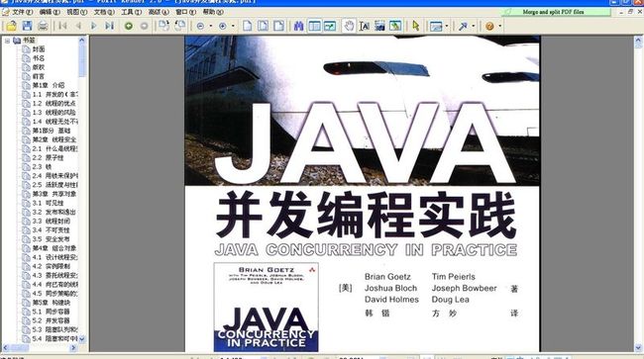Open search with the binoculars icon
The height and width of the screenshot is (359, 644).
point(298,26)
